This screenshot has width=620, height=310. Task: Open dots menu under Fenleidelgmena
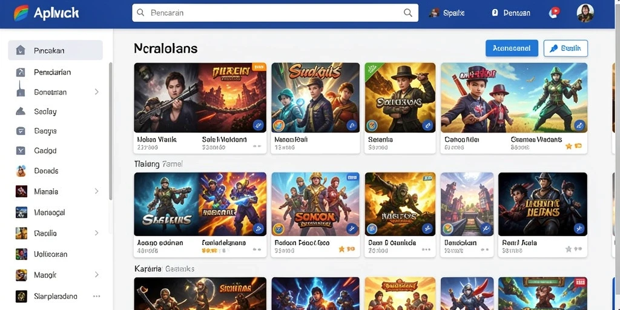pyautogui.click(x=257, y=250)
